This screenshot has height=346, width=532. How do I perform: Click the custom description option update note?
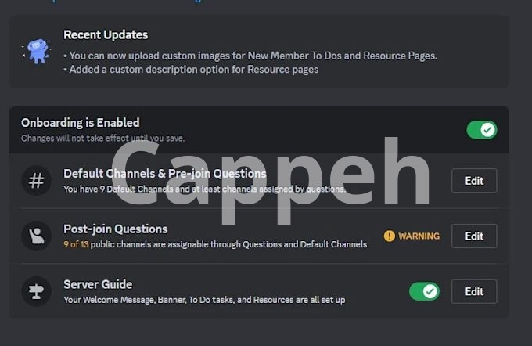(x=191, y=69)
